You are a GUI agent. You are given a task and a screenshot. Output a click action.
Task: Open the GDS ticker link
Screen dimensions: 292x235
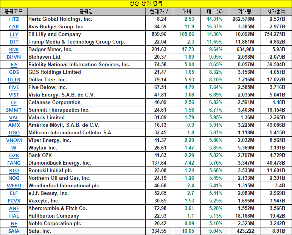(14, 72)
